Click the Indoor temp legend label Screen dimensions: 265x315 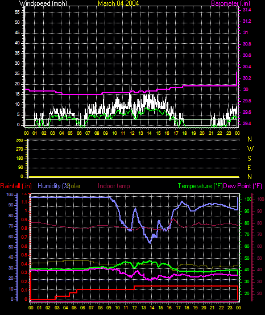click(x=114, y=186)
